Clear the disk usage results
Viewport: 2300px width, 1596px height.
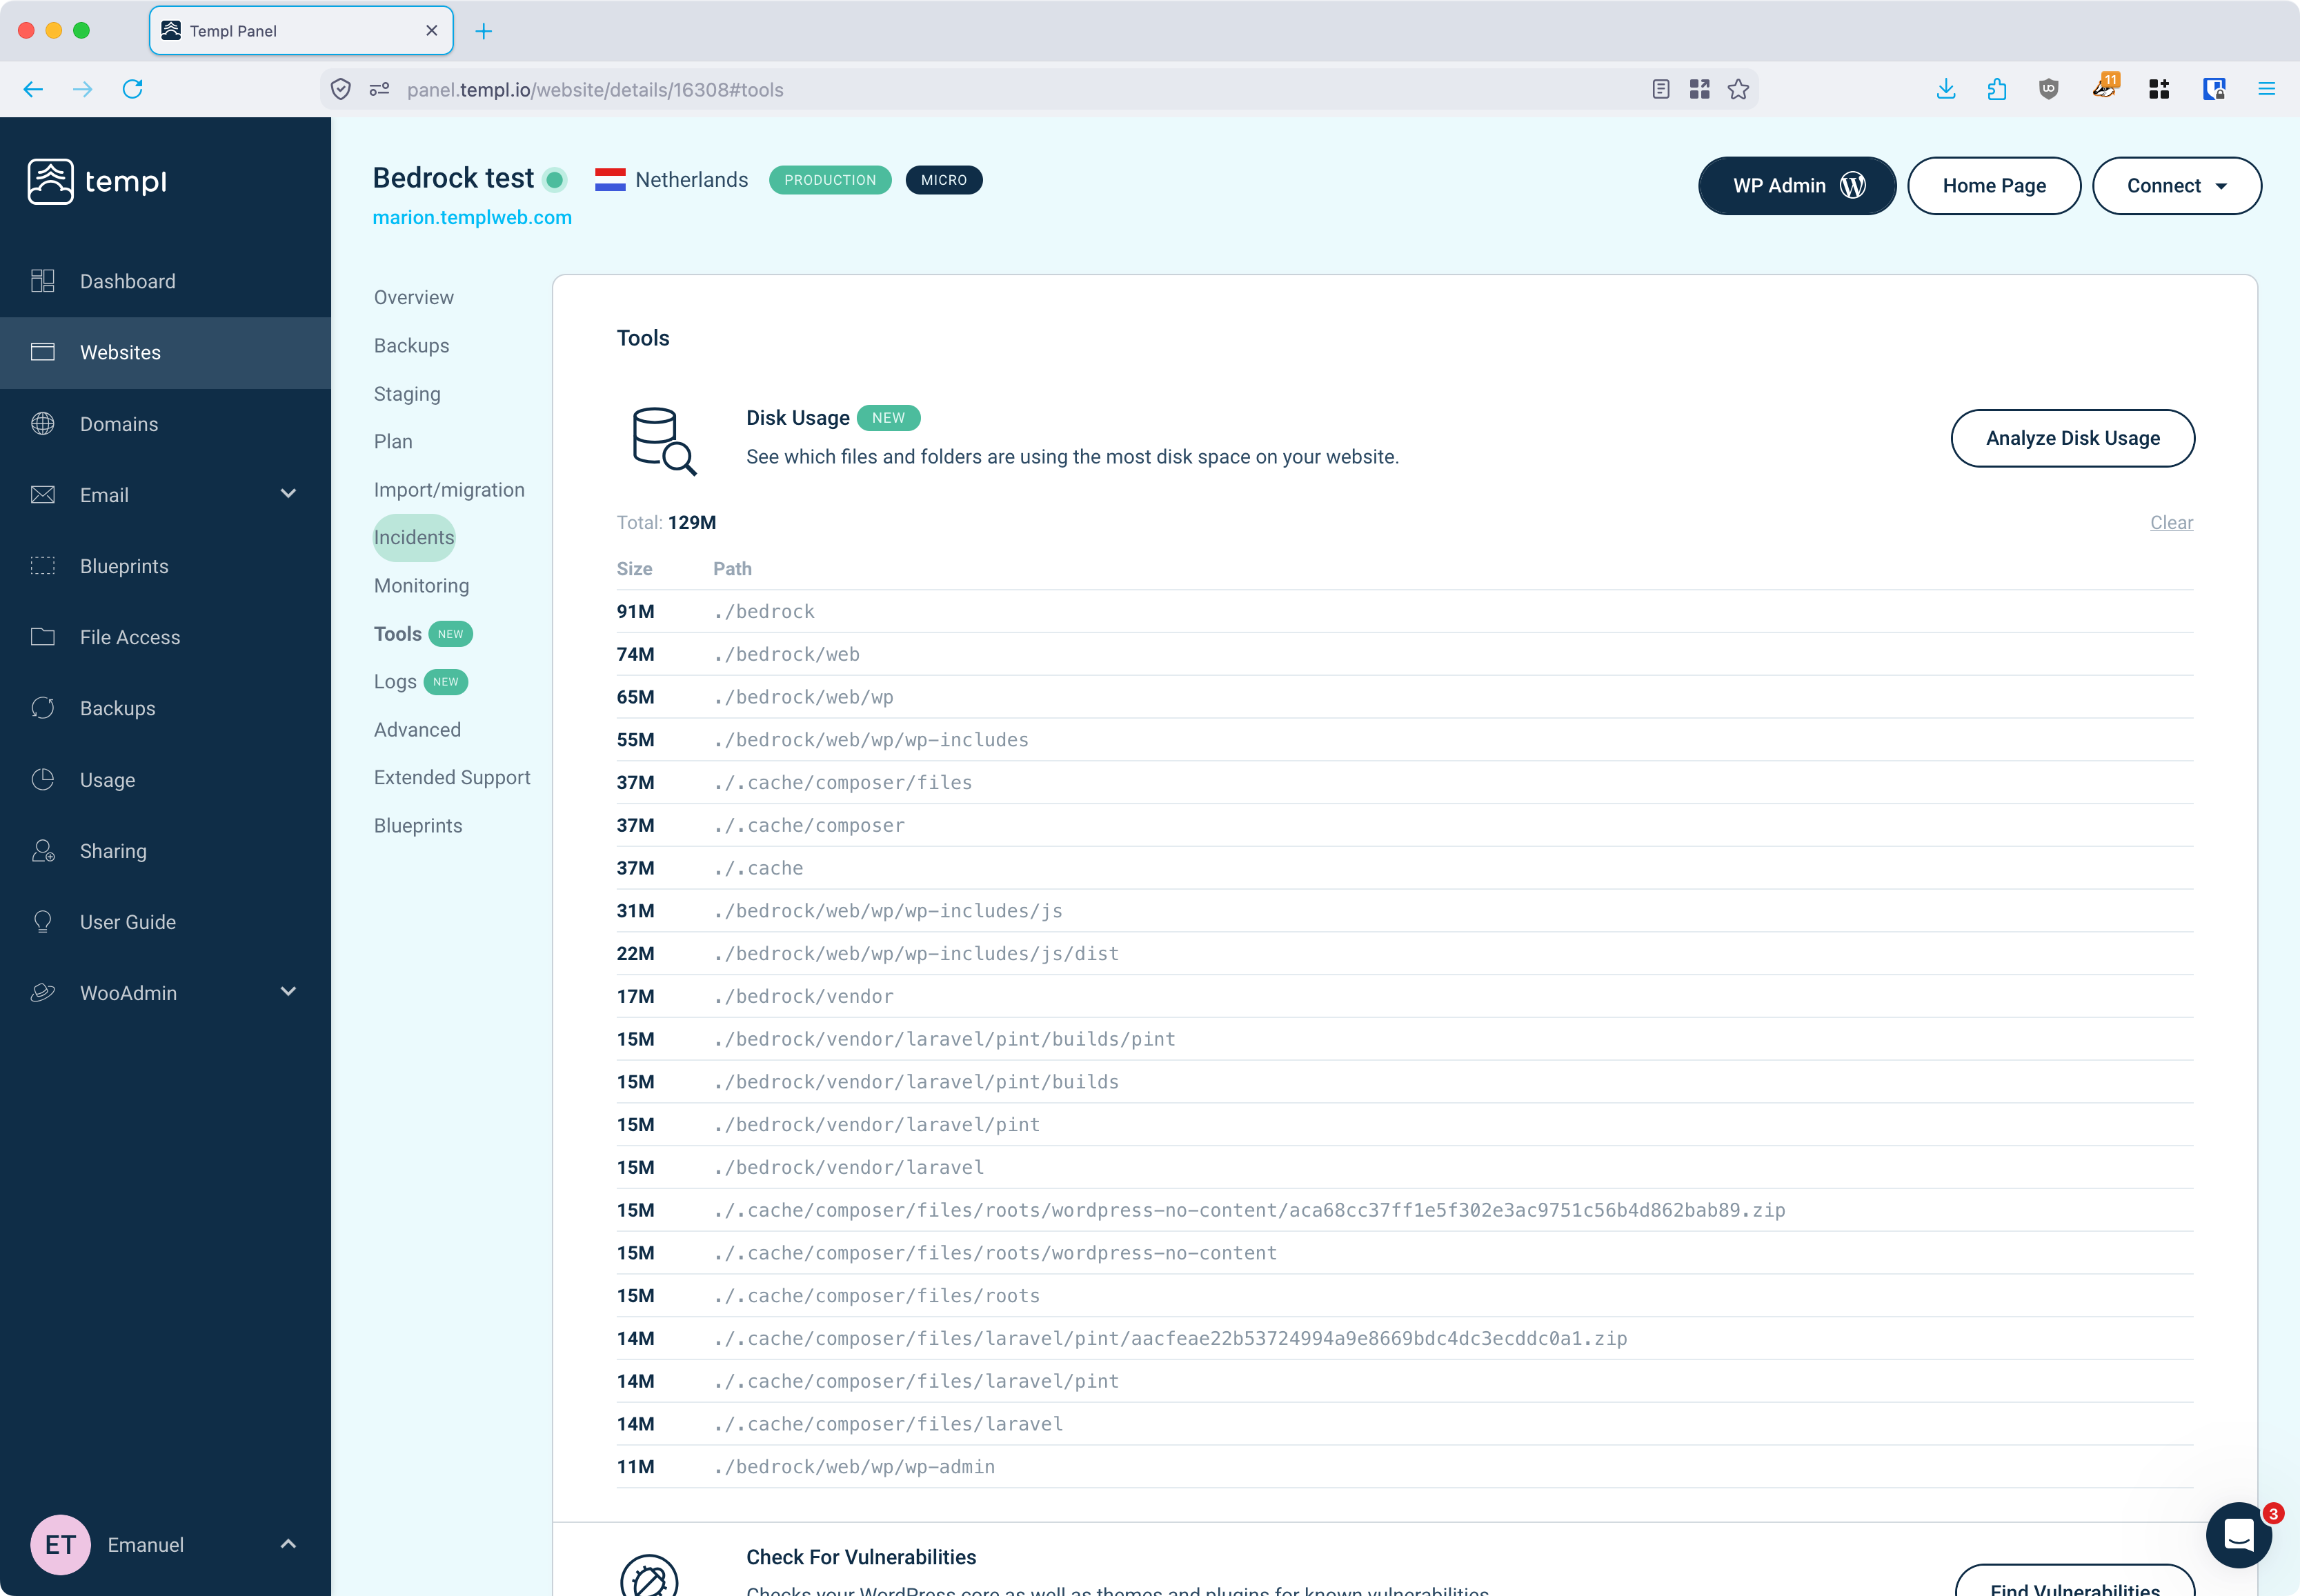2171,522
